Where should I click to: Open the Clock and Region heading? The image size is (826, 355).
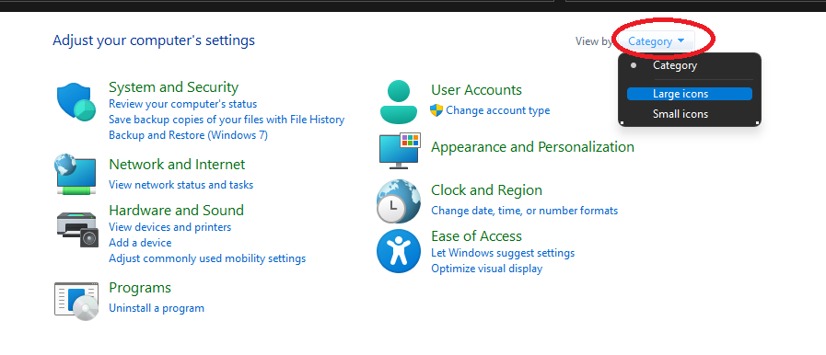486,190
